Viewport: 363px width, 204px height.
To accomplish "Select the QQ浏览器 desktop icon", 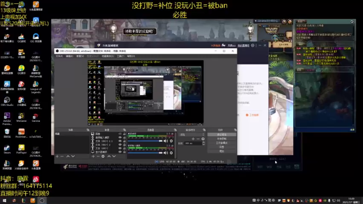I will pyautogui.click(x=36, y=38).
